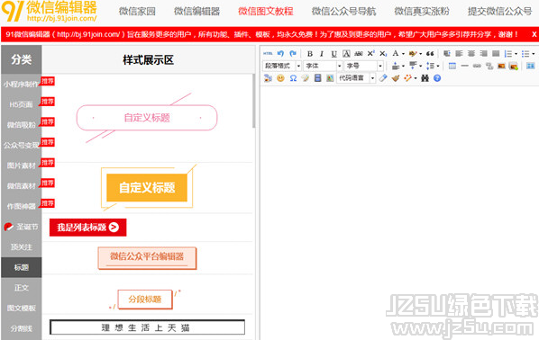
Task: Insert blockquote with quote marks icon
Action: pos(430,54)
